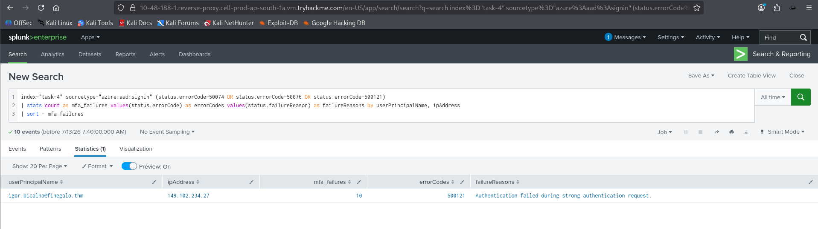Export results using the download icon
Image resolution: width=818 pixels, height=229 pixels.
[x=746, y=132]
